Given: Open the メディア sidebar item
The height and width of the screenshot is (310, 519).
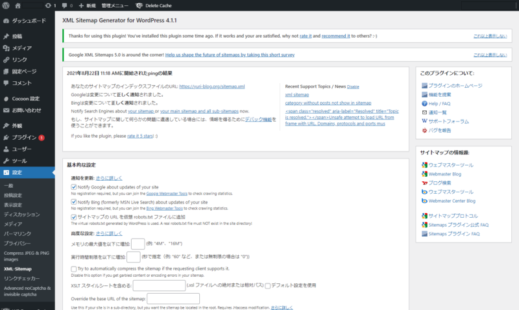Looking at the screenshot, I should point(27,48).
